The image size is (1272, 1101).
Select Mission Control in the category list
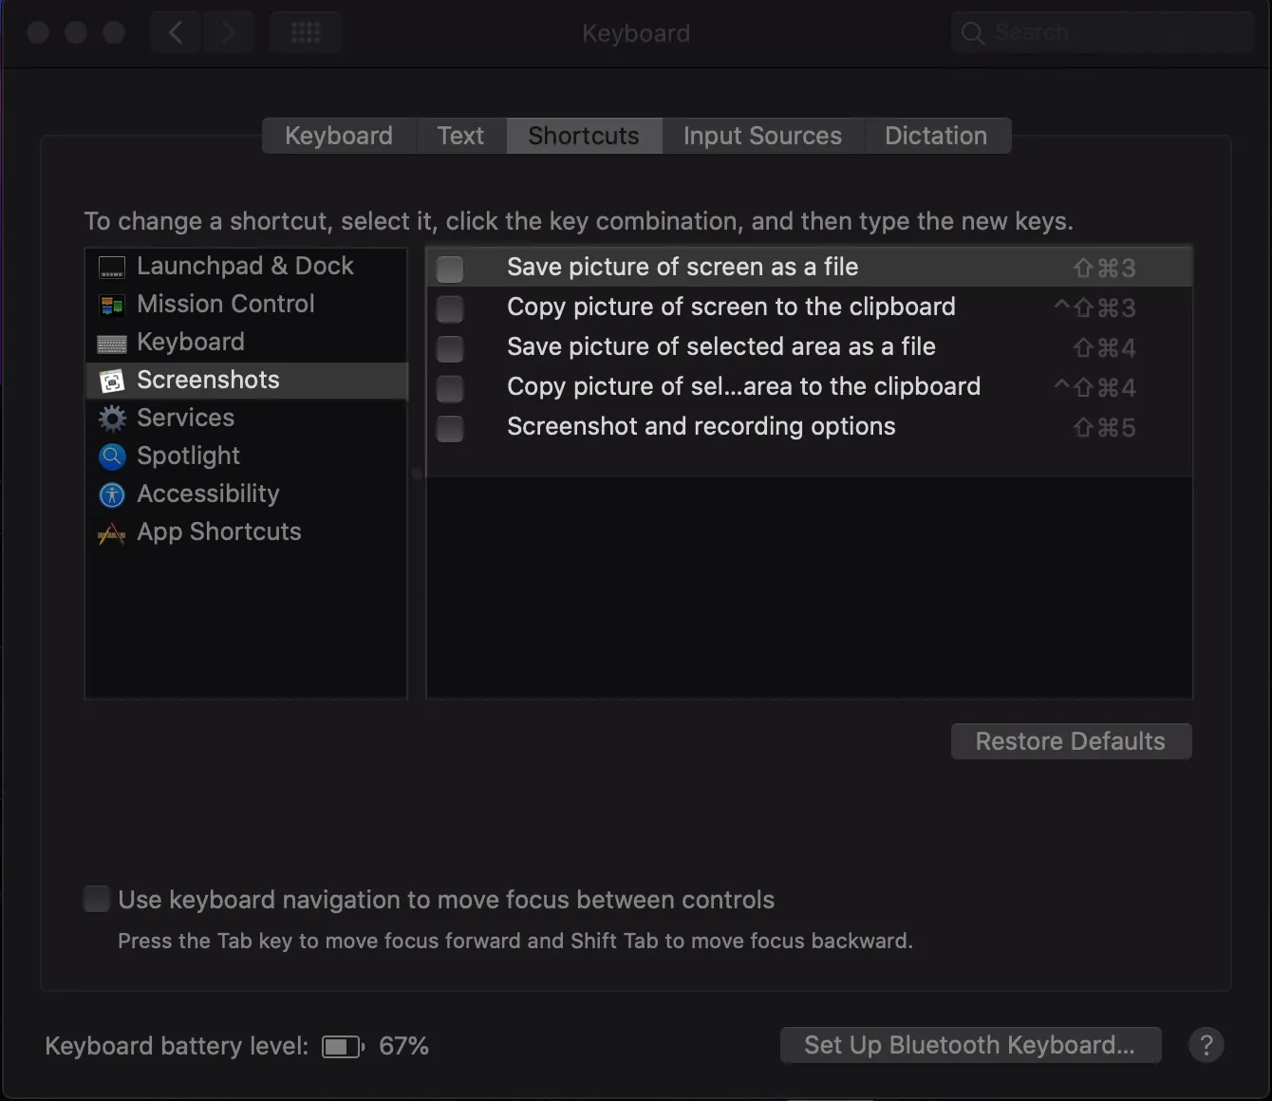coord(246,305)
